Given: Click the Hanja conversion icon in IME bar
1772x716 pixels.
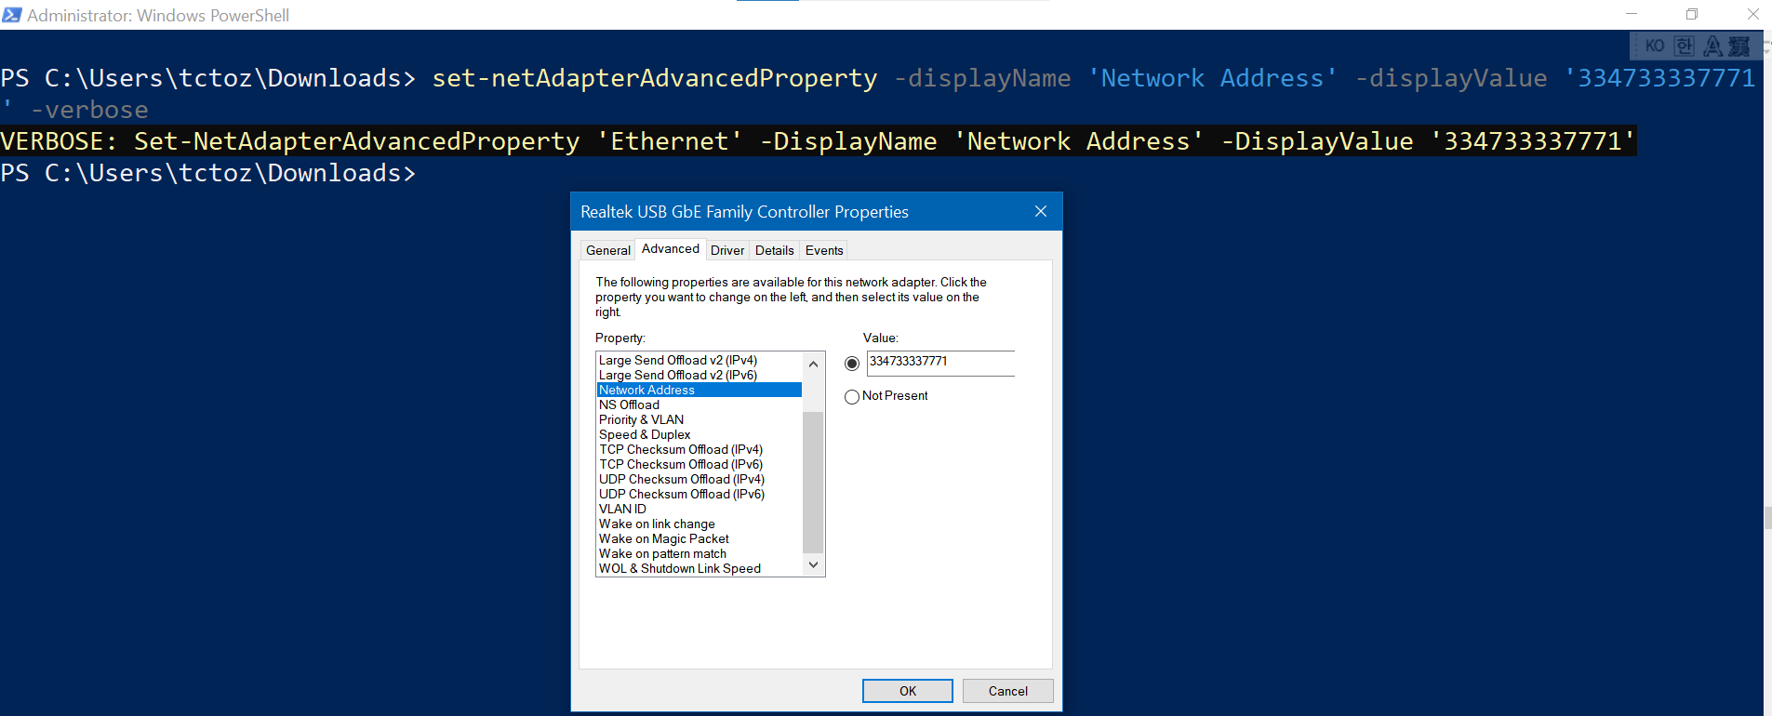Looking at the screenshot, I should pos(1739,46).
